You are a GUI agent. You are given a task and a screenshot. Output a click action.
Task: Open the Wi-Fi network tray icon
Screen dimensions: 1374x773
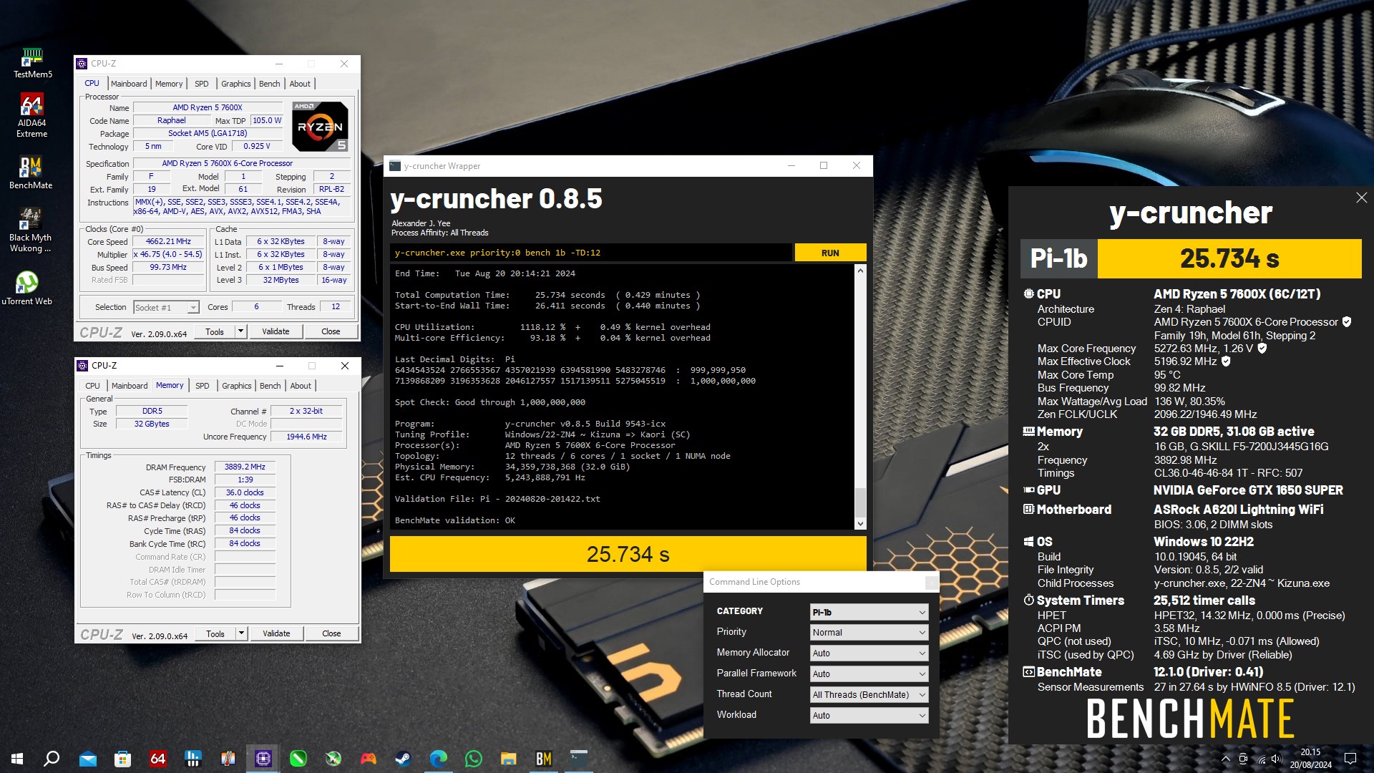(x=1260, y=759)
